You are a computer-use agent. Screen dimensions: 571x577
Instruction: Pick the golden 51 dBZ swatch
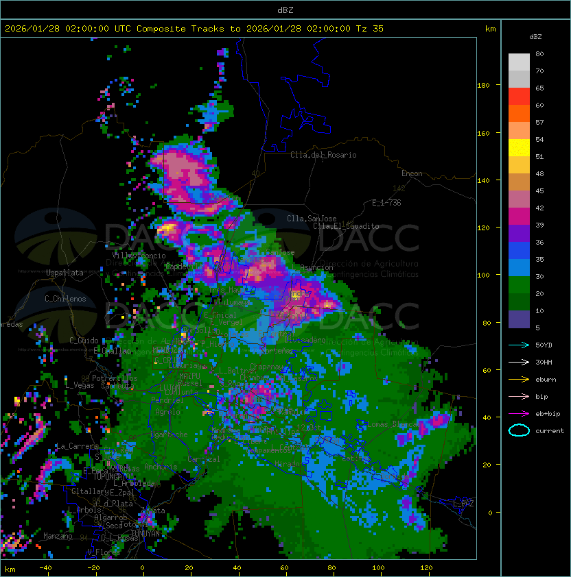pos(519,165)
